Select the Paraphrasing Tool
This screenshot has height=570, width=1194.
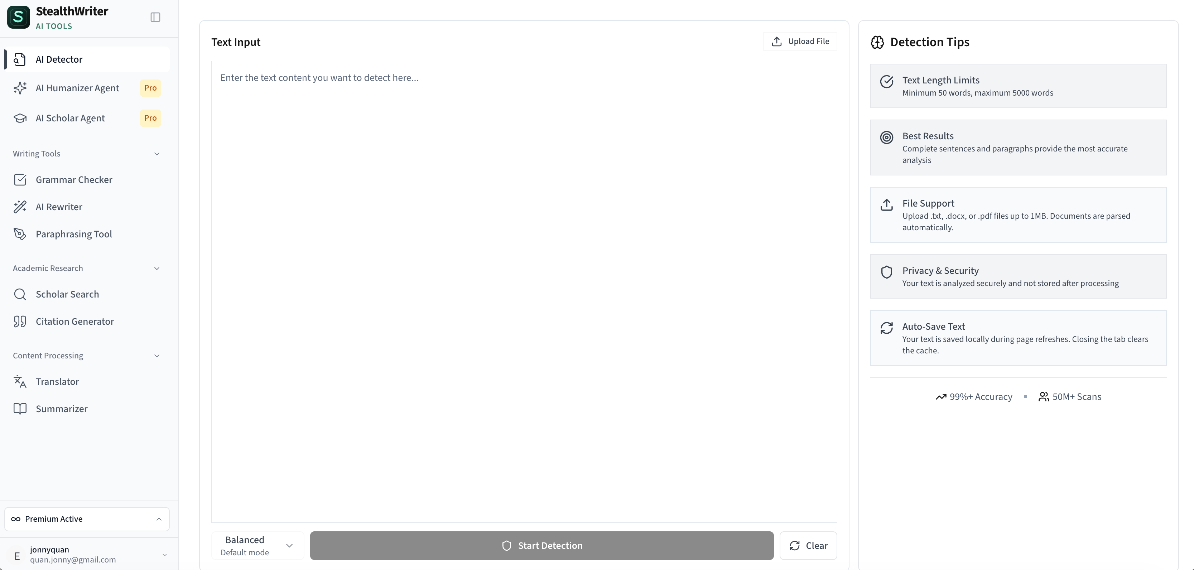pyautogui.click(x=74, y=234)
